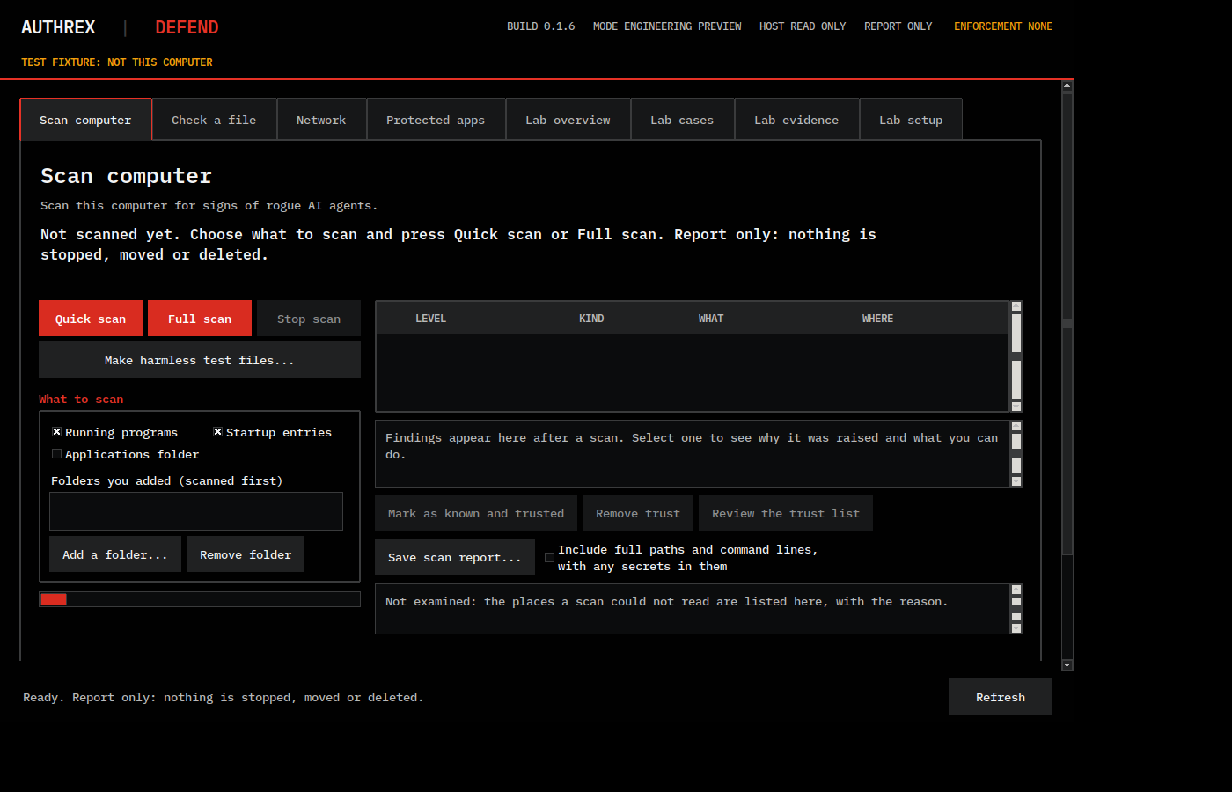This screenshot has width=1232, height=792.
Task: Click the main page scrollbar down arrow
Action: point(1067,665)
